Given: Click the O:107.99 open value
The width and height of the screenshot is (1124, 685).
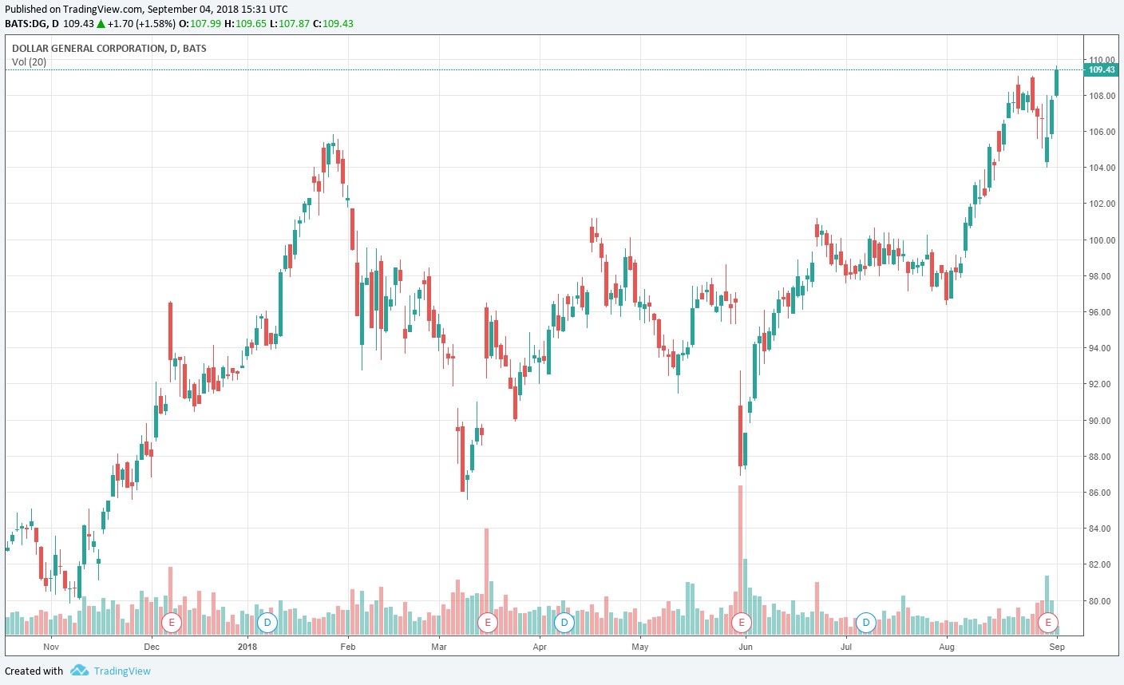Looking at the screenshot, I should (200, 23).
